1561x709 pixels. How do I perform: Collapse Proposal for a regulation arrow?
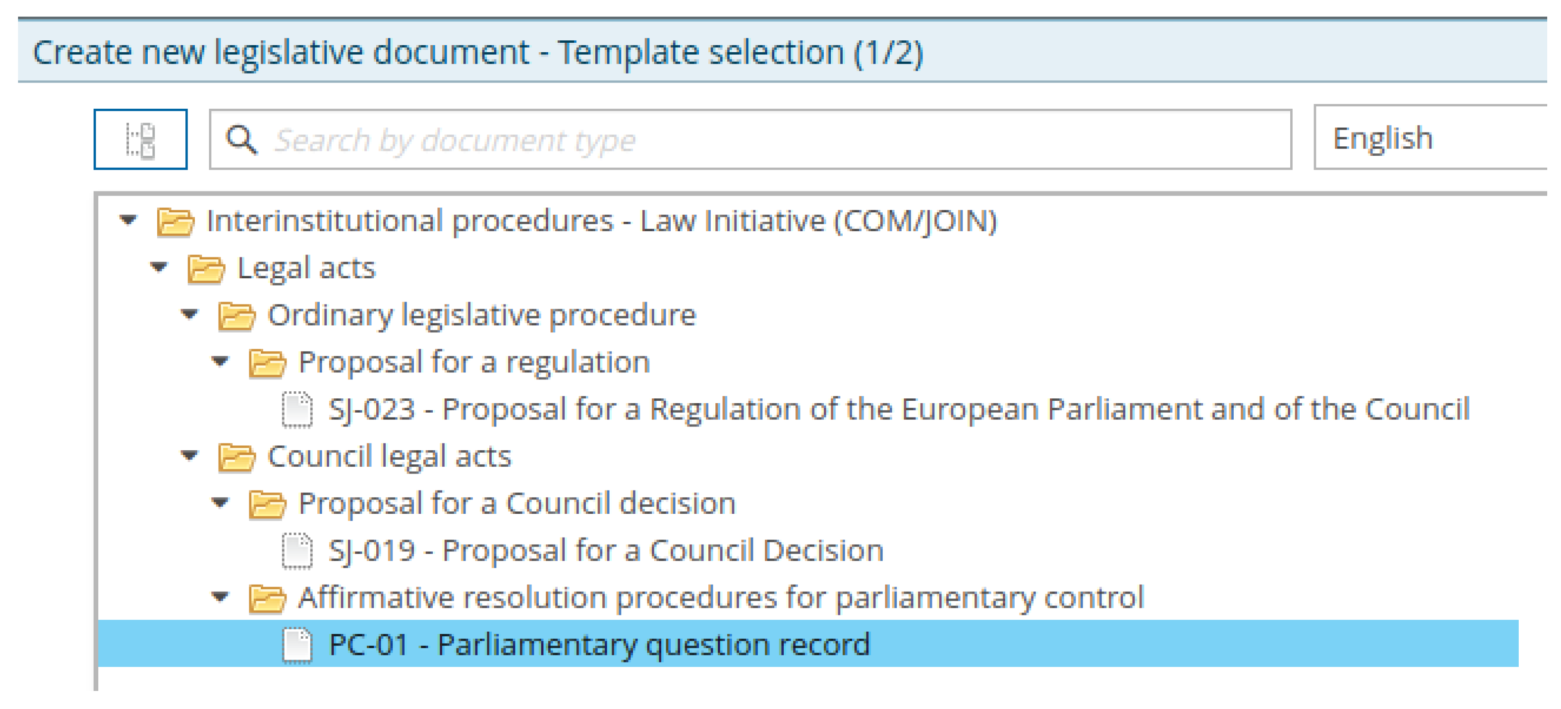tap(220, 361)
